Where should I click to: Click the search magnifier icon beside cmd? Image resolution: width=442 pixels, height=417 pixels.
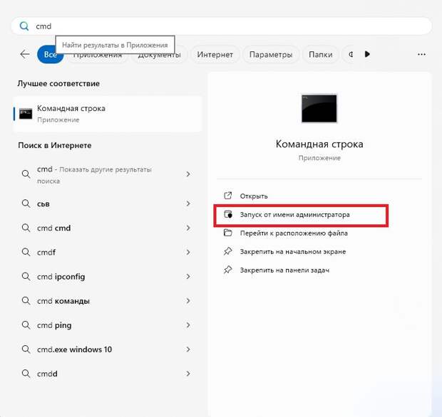pyautogui.click(x=24, y=26)
